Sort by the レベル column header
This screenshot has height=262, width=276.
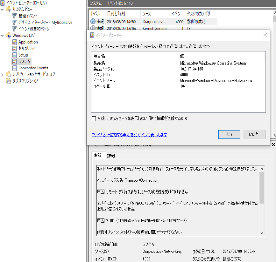coord(97,14)
